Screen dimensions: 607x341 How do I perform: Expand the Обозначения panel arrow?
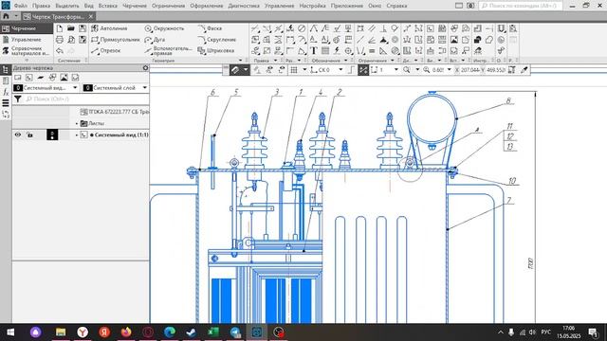click(345, 61)
